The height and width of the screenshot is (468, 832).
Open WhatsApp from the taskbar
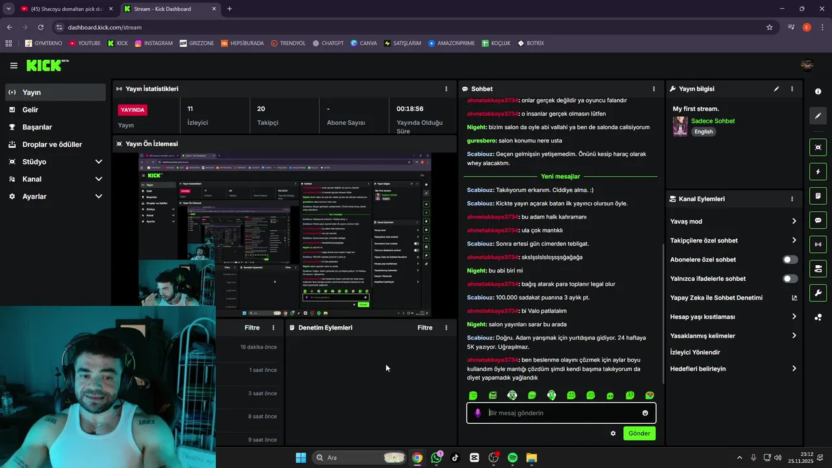[436, 458]
